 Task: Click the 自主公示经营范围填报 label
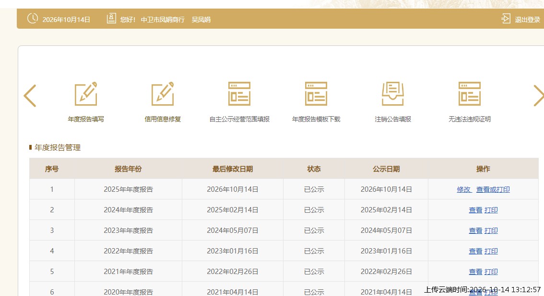(x=239, y=119)
